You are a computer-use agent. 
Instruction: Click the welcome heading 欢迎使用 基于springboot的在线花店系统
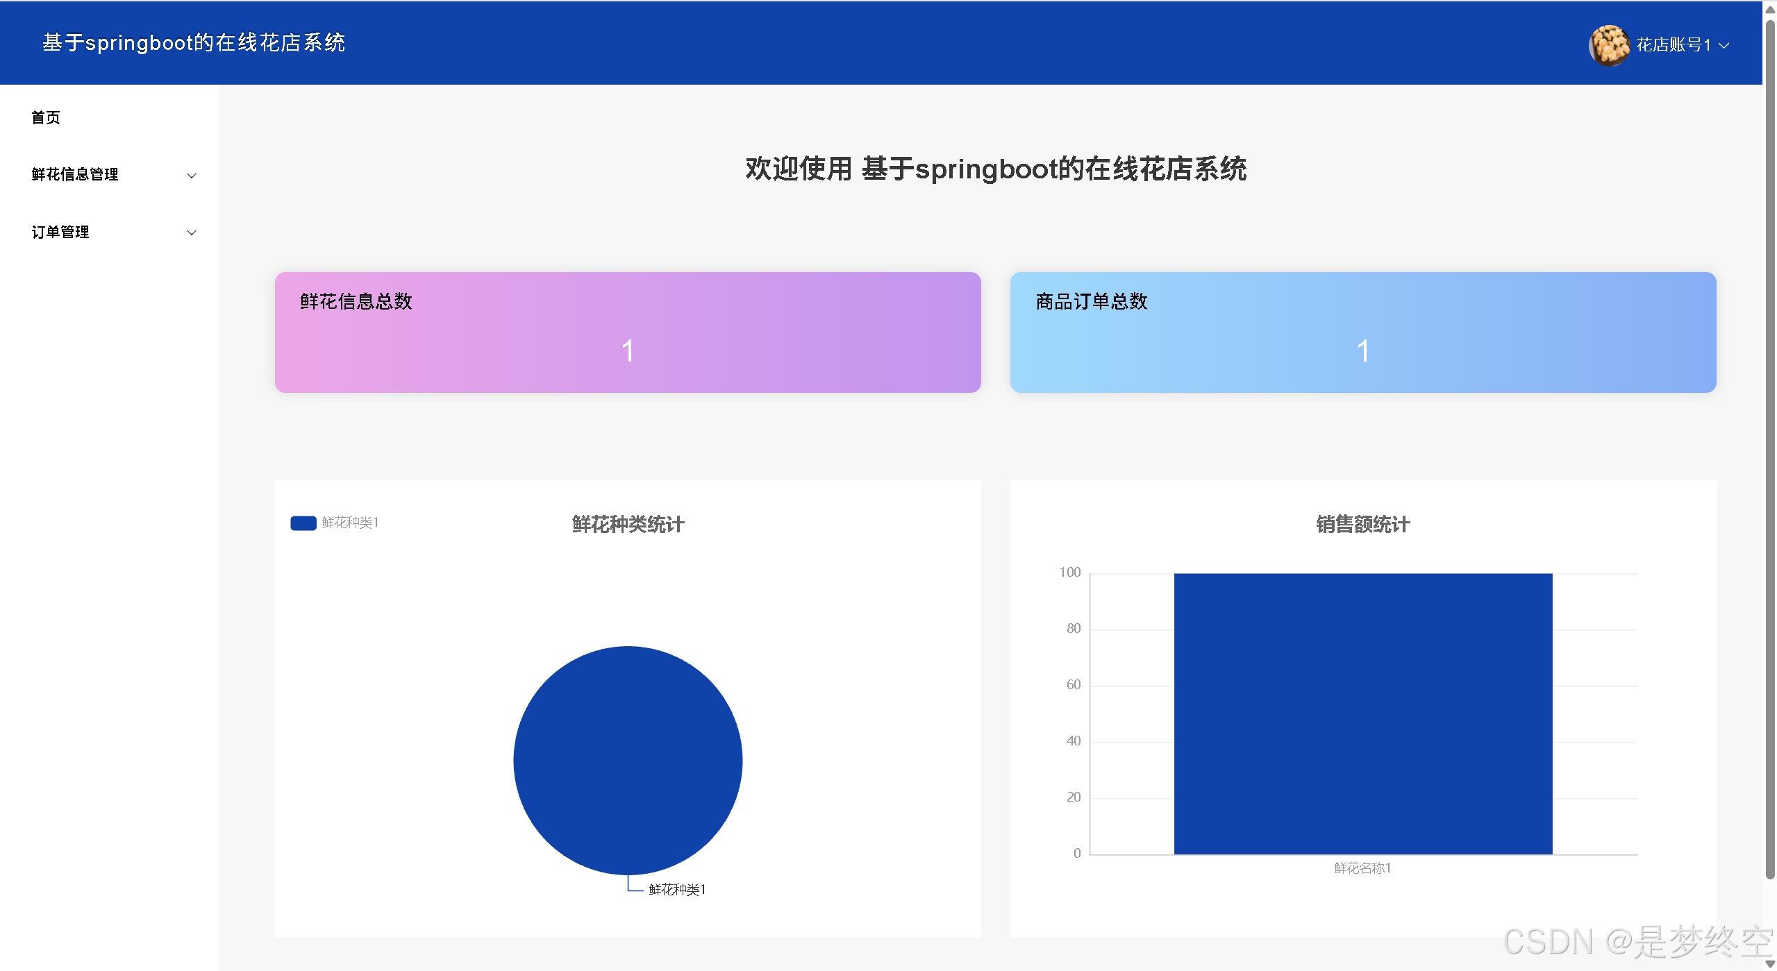pyautogui.click(x=996, y=169)
